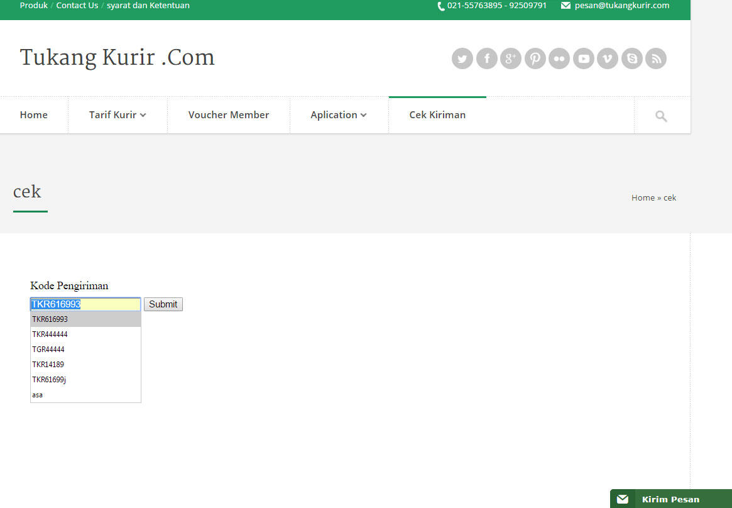The width and height of the screenshot is (732, 508).
Task: Open the Vimeo social icon
Action: coord(608,58)
